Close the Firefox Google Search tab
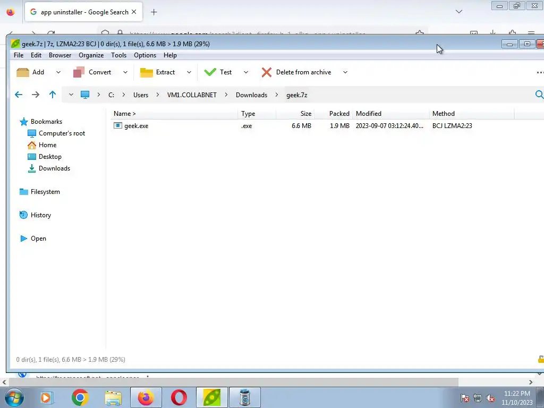544x408 pixels. pyautogui.click(x=134, y=12)
